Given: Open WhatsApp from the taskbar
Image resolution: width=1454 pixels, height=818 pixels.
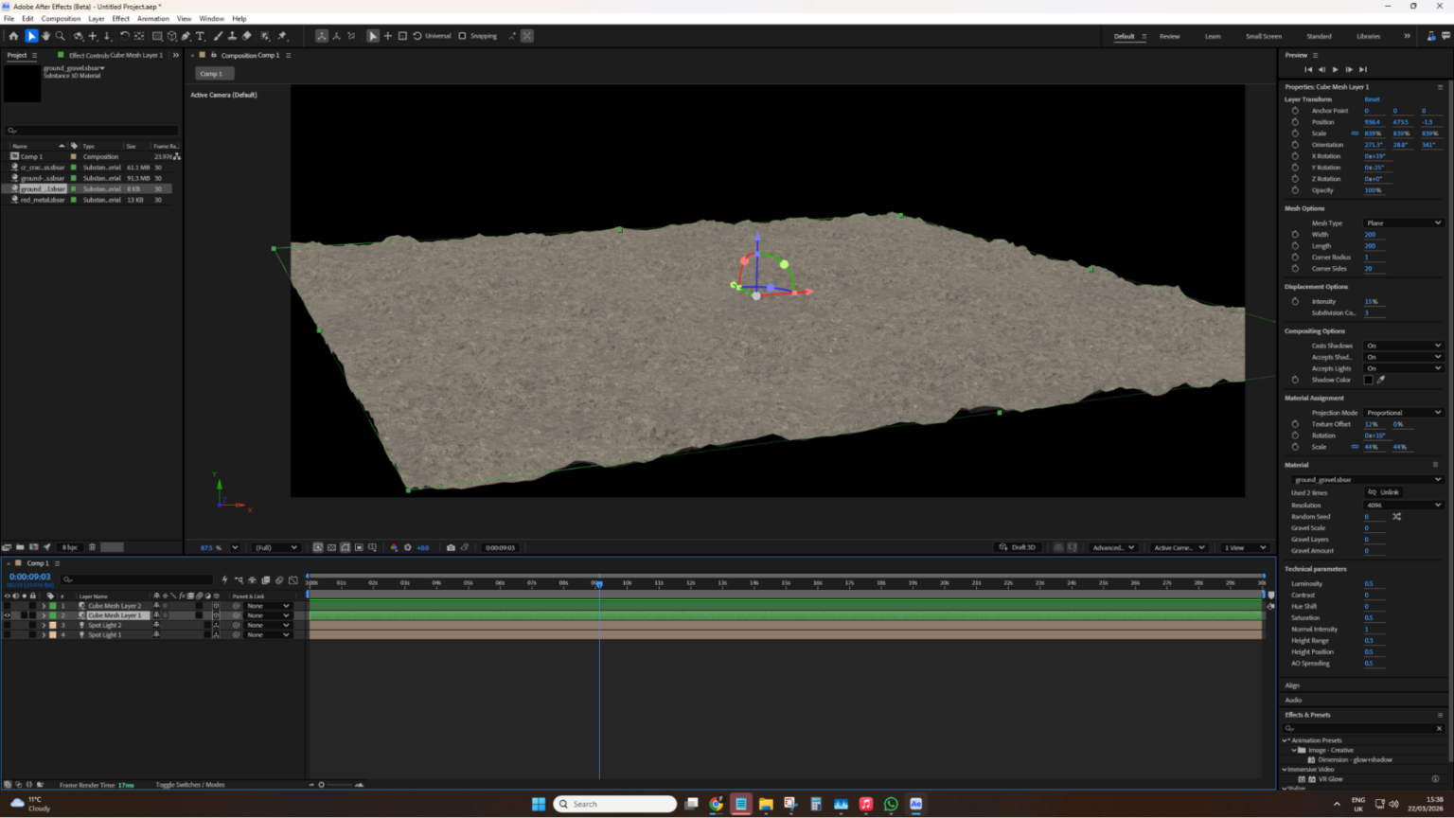Looking at the screenshot, I should [891, 804].
